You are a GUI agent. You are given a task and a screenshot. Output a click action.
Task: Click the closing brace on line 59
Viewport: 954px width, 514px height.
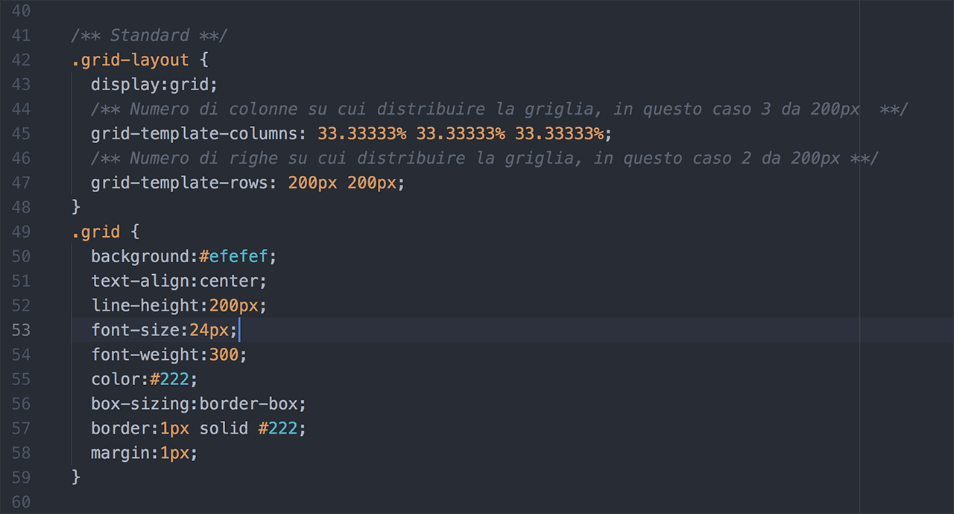click(76, 477)
